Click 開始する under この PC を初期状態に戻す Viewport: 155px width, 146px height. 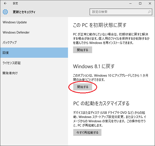pos(82,50)
